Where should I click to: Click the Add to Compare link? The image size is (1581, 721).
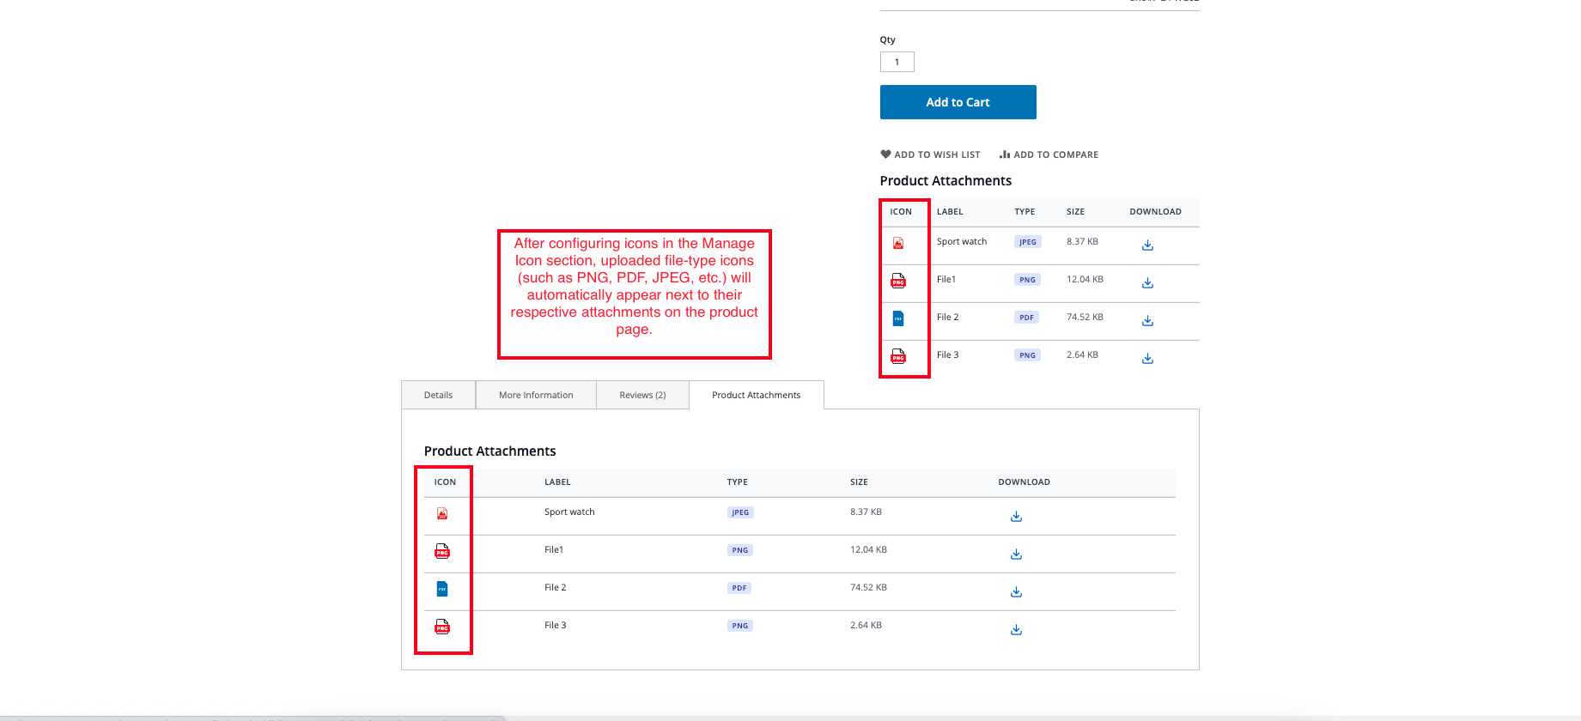[x=1049, y=154]
